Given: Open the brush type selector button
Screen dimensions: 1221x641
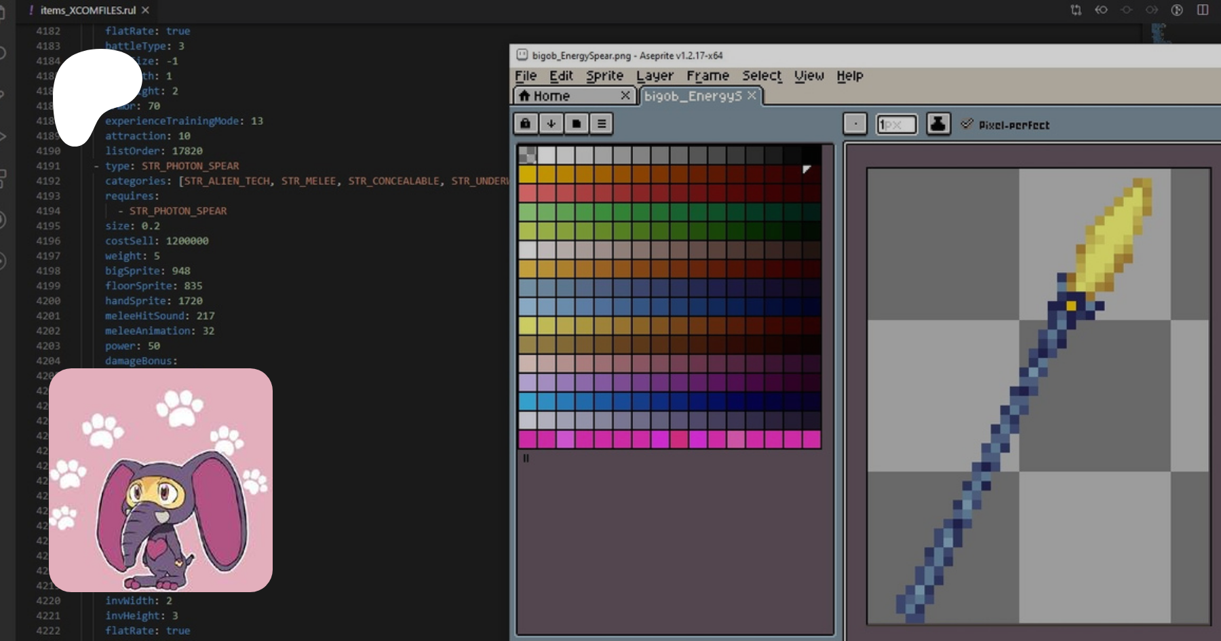Looking at the screenshot, I should coord(855,124).
